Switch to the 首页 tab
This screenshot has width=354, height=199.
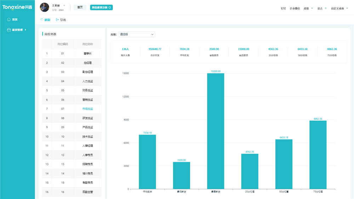pos(80,7)
